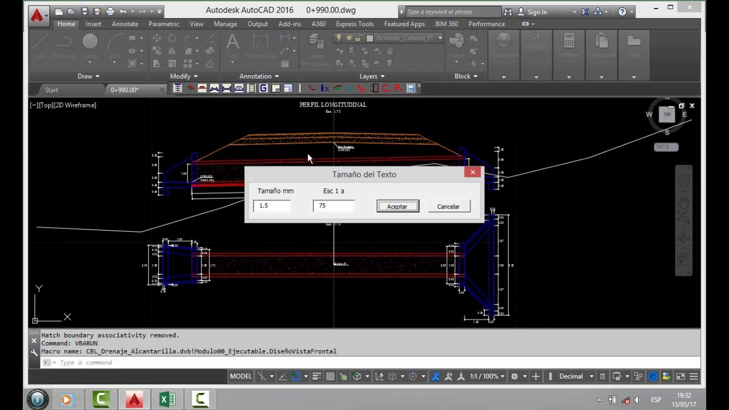This screenshot has width=729, height=410.
Task: Click the WCS coordinate system label
Action: [666, 147]
